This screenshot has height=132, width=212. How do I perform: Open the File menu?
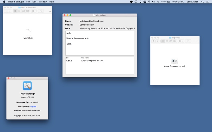coord(28,2)
